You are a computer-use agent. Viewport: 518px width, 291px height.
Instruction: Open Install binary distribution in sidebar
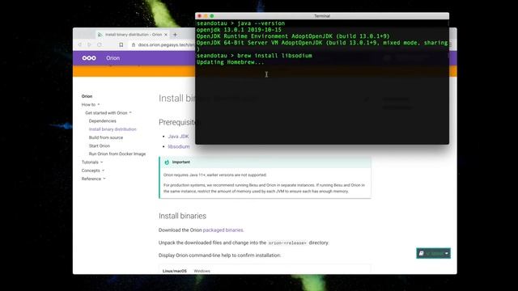113,129
